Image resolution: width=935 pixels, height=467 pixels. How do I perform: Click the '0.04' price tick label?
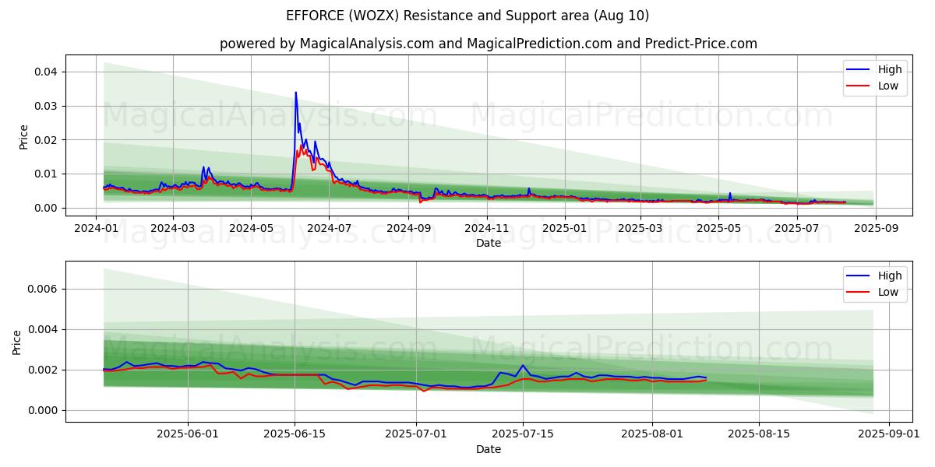coord(48,72)
